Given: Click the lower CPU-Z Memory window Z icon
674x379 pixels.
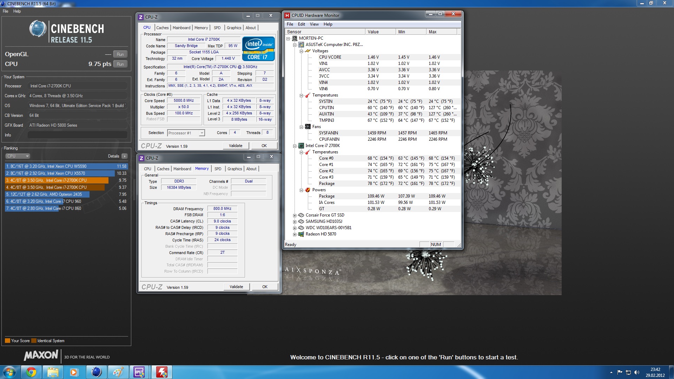Looking at the screenshot, I should pos(141,158).
